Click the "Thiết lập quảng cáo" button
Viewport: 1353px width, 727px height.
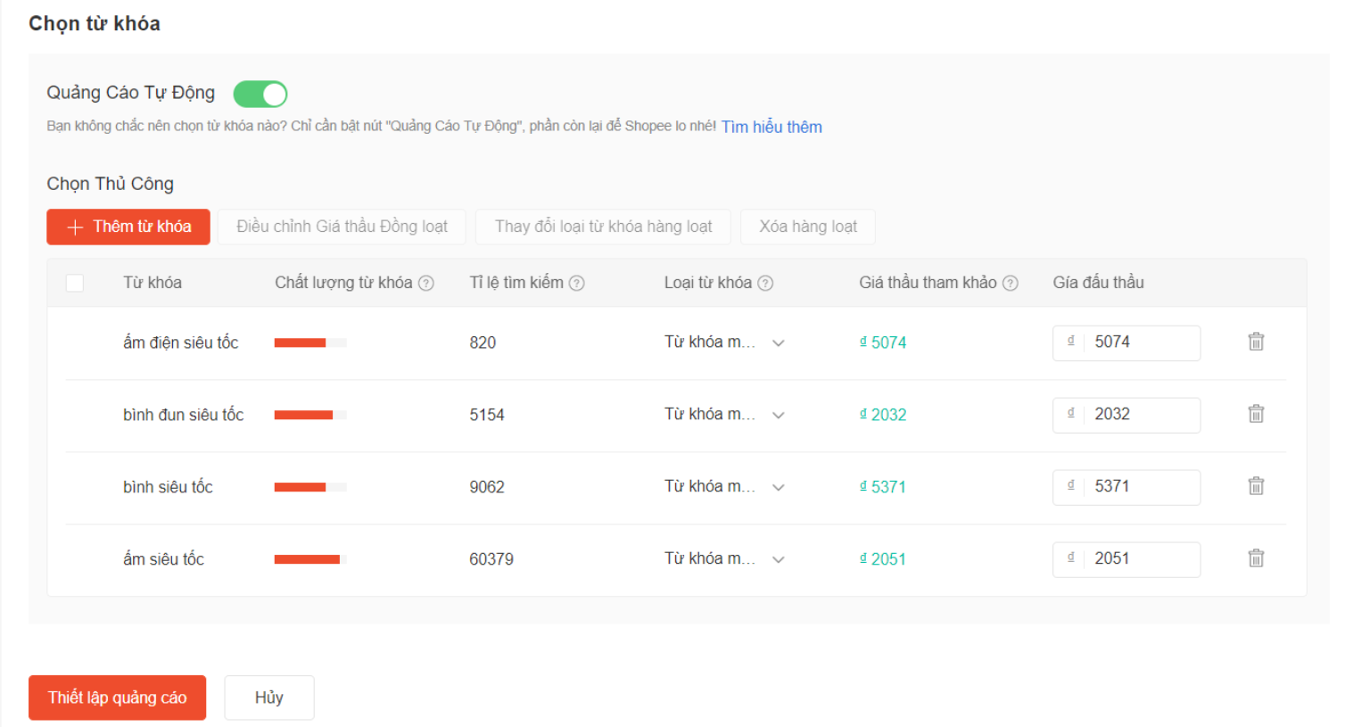tap(118, 698)
